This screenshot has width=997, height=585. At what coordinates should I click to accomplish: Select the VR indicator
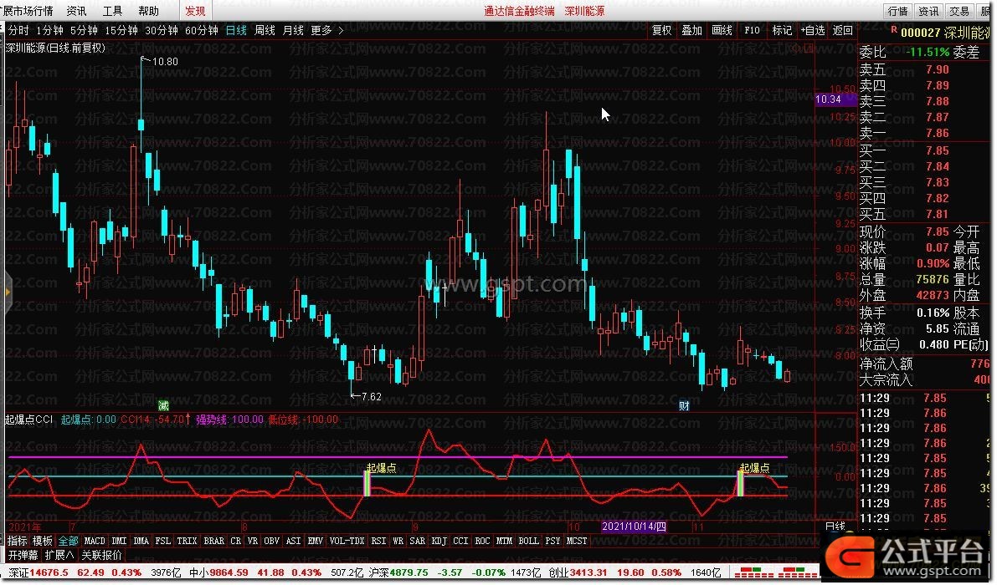click(253, 542)
